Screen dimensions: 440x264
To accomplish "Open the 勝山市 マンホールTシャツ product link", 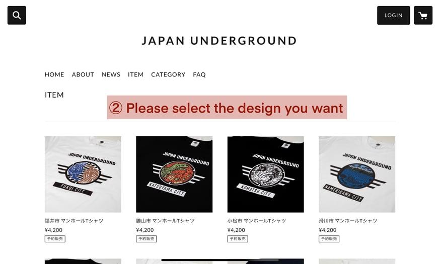I will click(x=165, y=221).
